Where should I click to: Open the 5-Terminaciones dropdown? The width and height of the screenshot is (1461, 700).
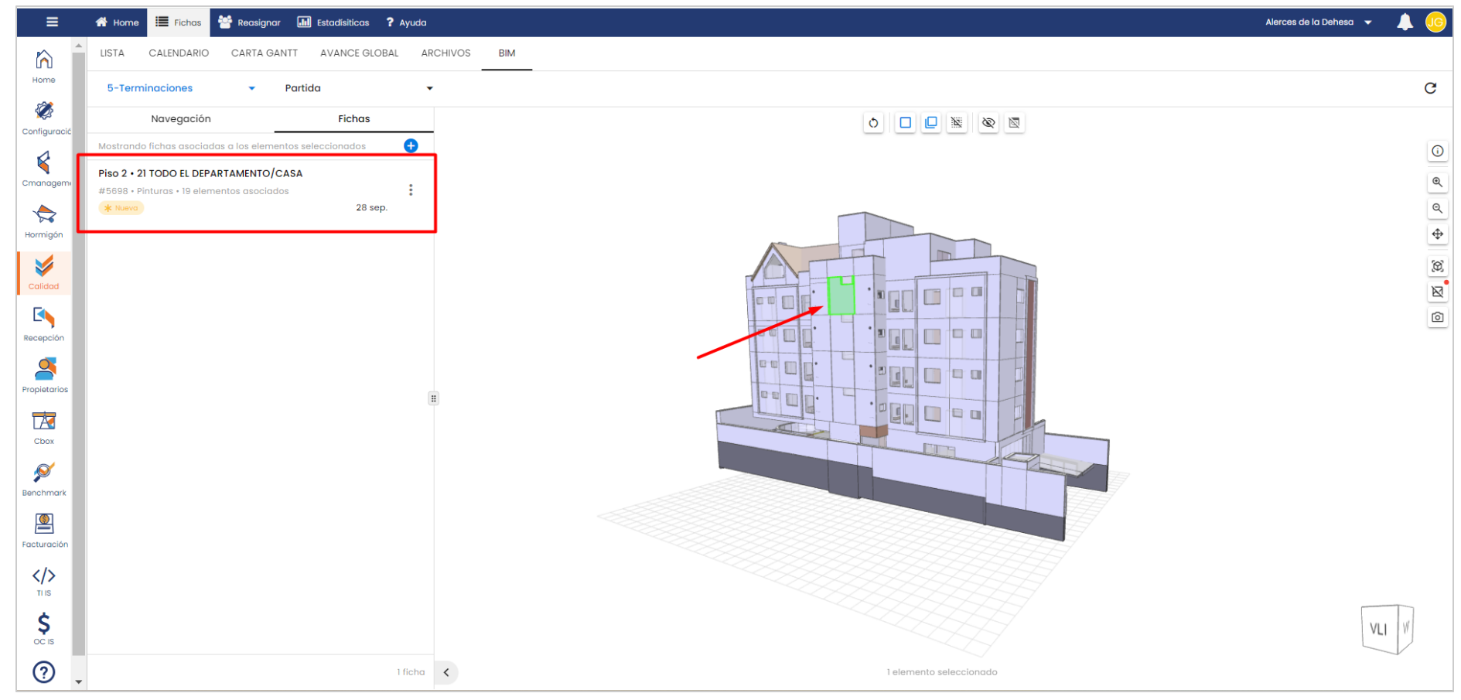click(x=181, y=88)
